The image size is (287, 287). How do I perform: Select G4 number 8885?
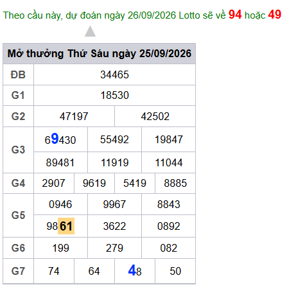pyautogui.click(x=175, y=183)
